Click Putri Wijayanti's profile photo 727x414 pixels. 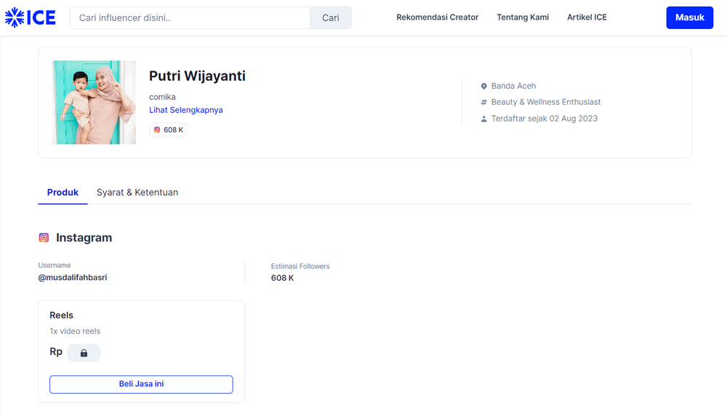[x=94, y=103]
